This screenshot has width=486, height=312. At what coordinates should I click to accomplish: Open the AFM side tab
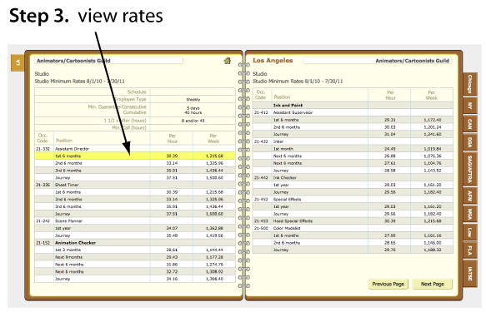(x=469, y=196)
